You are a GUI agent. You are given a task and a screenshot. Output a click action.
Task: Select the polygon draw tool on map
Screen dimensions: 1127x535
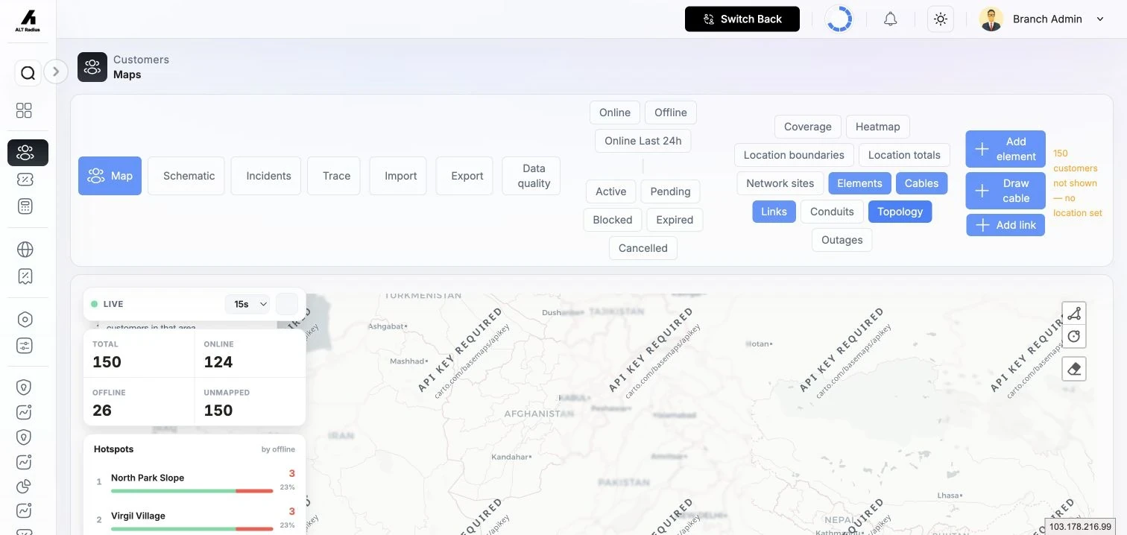point(1074,313)
